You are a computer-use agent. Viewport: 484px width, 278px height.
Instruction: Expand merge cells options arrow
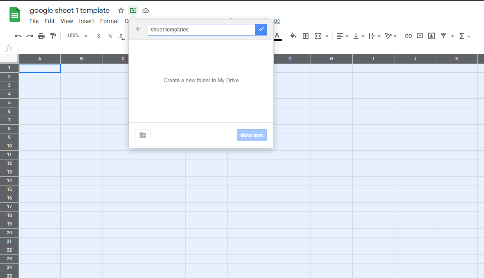point(327,36)
